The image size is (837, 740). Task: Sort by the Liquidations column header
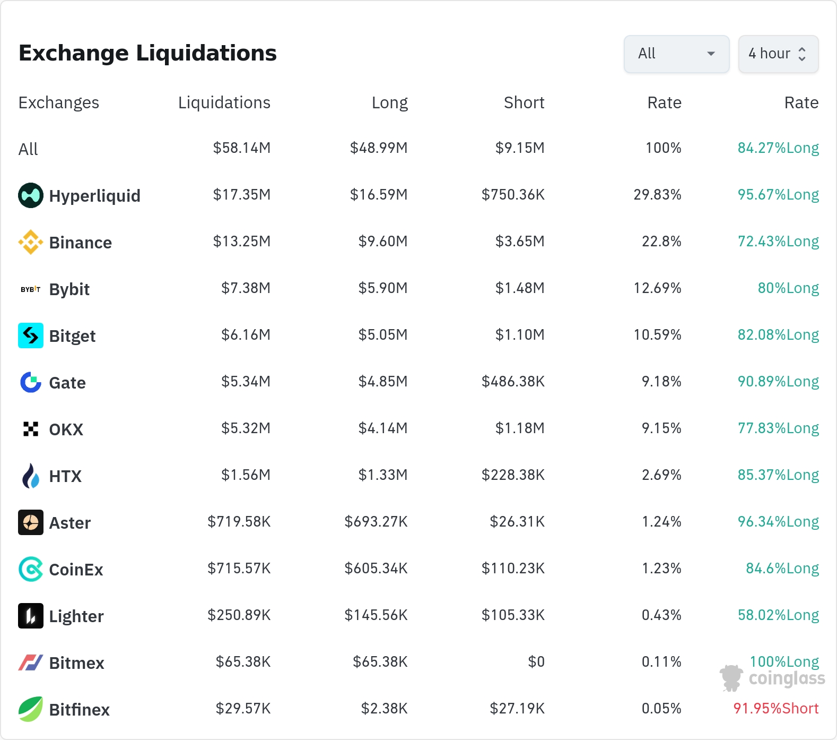point(224,102)
